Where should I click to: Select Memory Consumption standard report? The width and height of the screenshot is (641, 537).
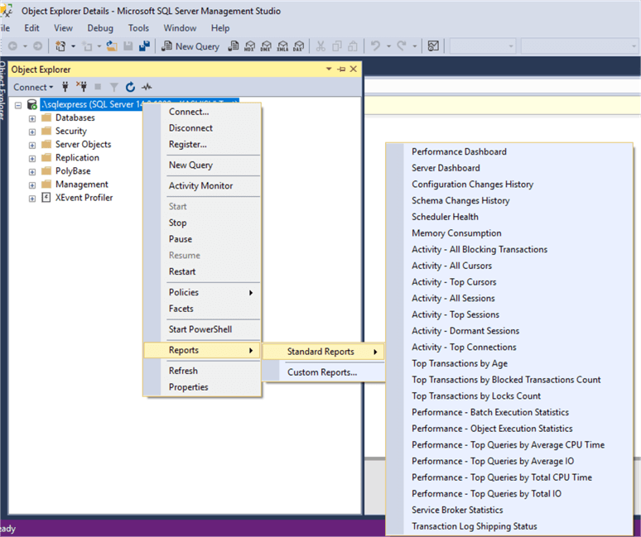point(456,233)
